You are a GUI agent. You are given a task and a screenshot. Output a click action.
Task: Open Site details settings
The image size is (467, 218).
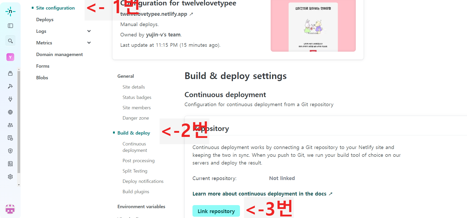[x=134, y=87]
